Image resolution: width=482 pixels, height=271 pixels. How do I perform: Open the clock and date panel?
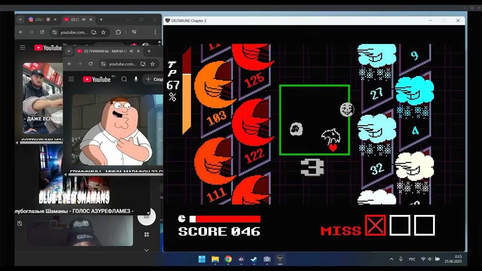point(453,259)
